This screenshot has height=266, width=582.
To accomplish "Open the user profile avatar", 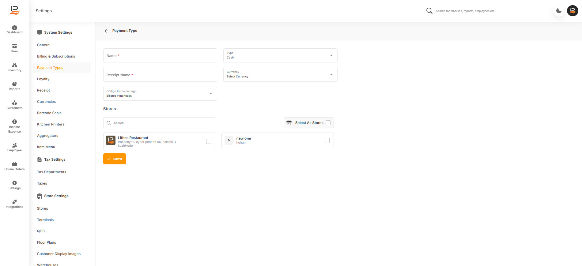I will pos(572,11).
